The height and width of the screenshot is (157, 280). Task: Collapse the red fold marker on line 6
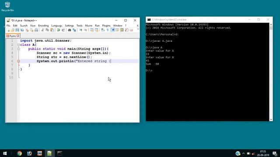(18, 61)
